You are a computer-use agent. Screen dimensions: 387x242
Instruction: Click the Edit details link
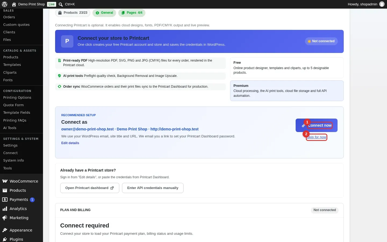(x=70, y=143)
